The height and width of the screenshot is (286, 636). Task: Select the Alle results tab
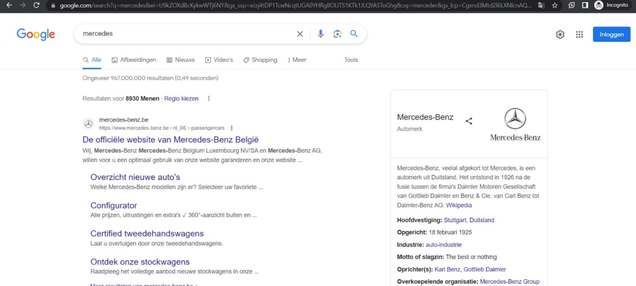[92, 60]
